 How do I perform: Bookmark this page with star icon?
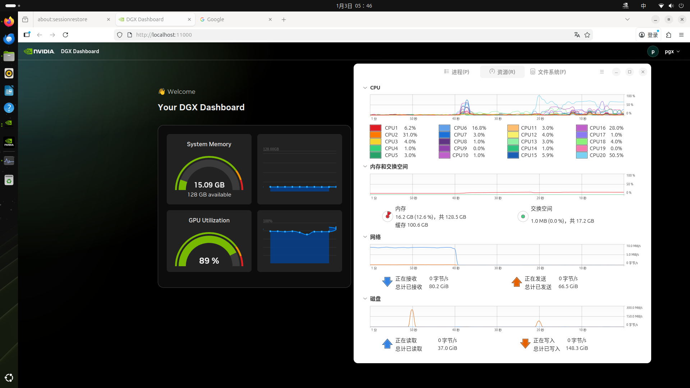pyautogui.click(x=587, y=35)
